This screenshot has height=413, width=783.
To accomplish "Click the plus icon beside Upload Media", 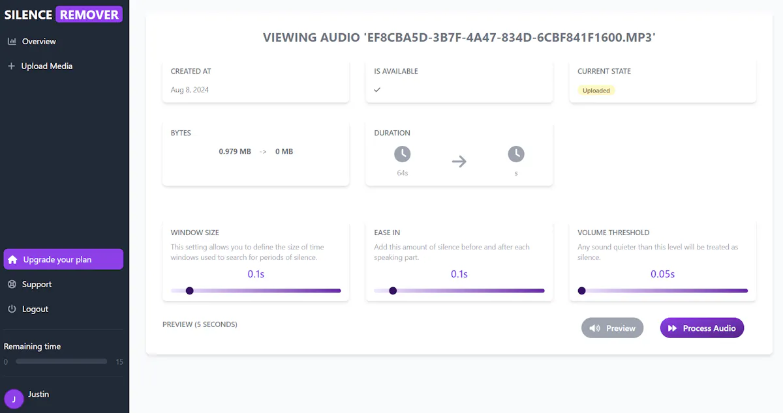I will pos(11,66).
